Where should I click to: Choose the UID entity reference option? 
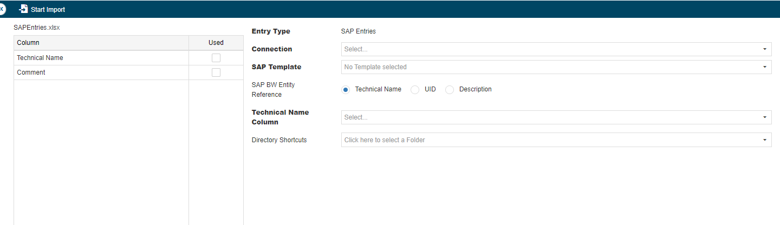[x=415, y=90]
